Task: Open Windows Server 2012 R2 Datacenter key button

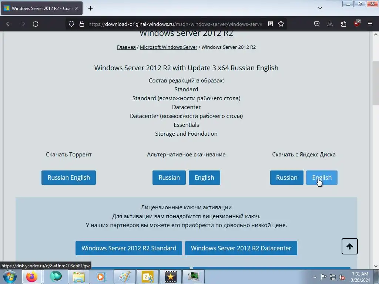Action: click(241, 248)
